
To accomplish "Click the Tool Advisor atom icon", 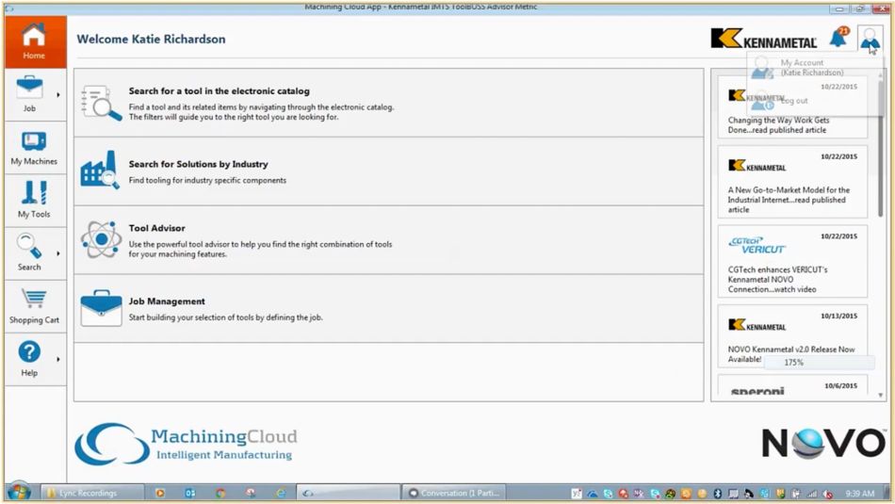I will (100, 239).
